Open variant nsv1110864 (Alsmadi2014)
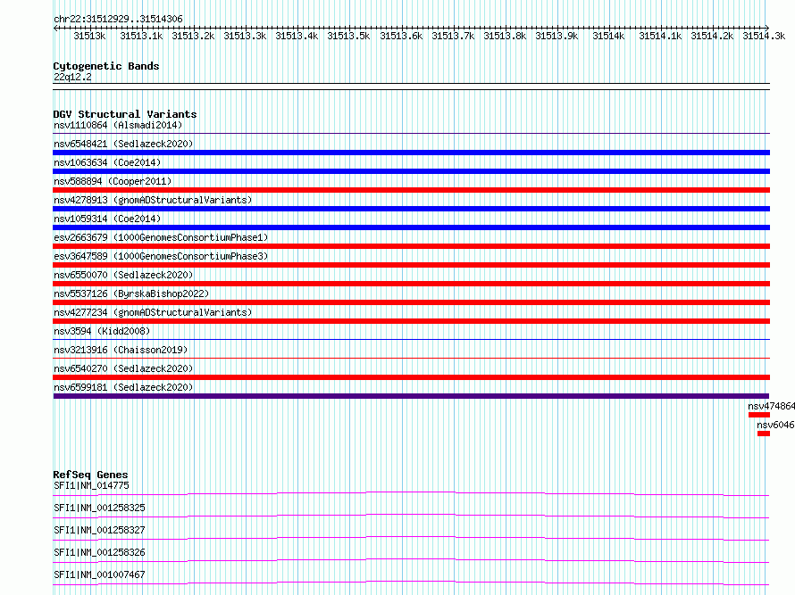This screenshot has width=795, height=595. [118, 125]
